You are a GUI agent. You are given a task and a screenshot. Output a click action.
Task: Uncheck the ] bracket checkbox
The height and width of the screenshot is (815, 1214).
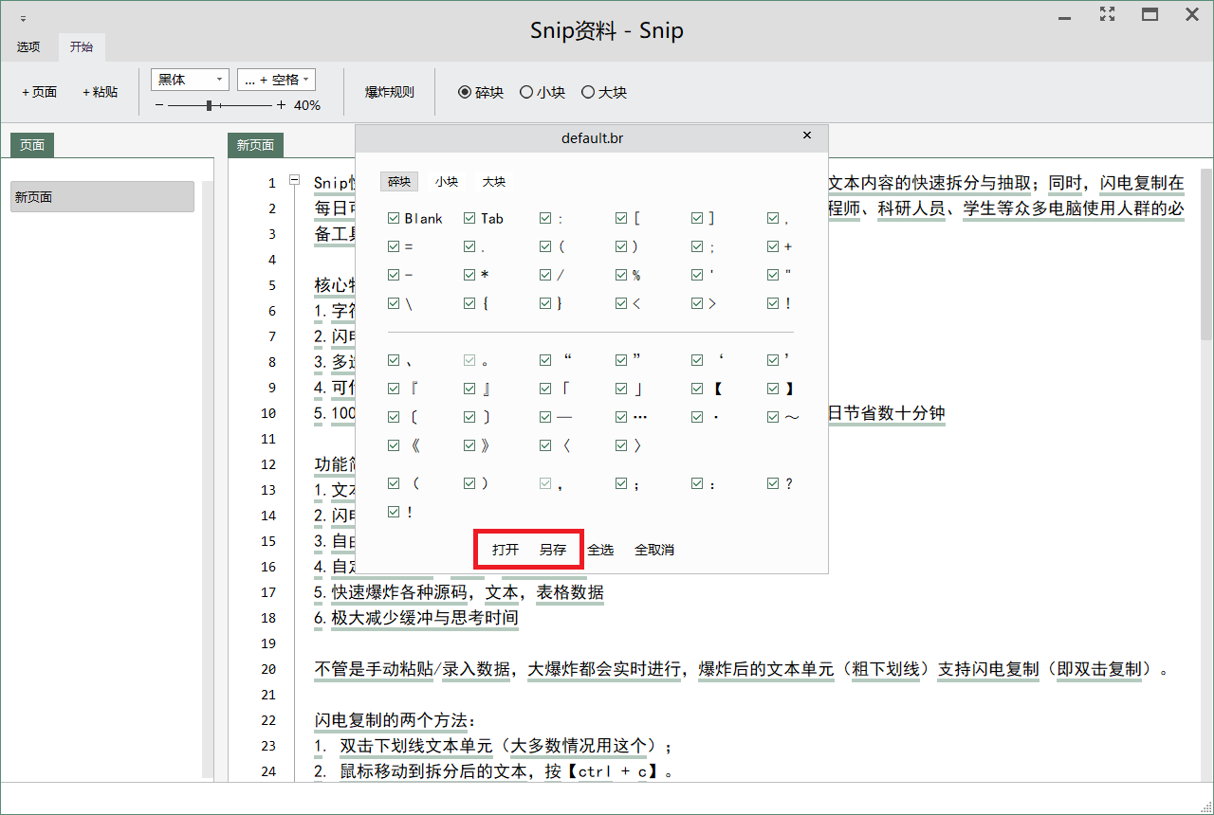pyautogui.click(x=697, y=219)
